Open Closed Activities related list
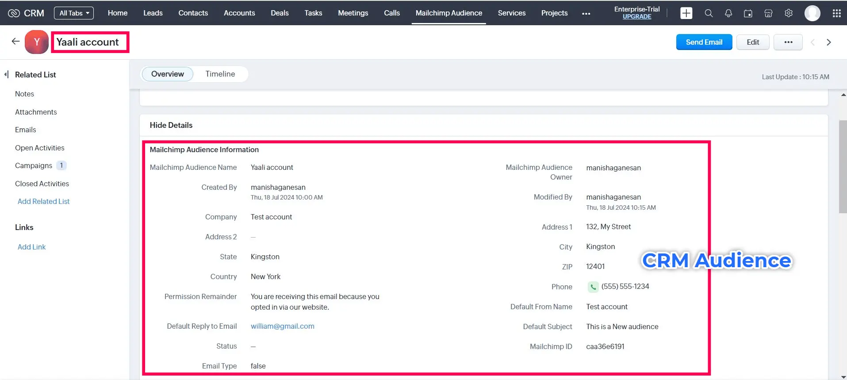This screenshot has height=380, width=847. click(42, 184)
